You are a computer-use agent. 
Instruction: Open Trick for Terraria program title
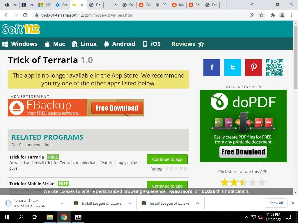pos(26,157)
